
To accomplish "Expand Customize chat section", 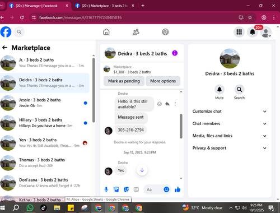I will [230, 112].
